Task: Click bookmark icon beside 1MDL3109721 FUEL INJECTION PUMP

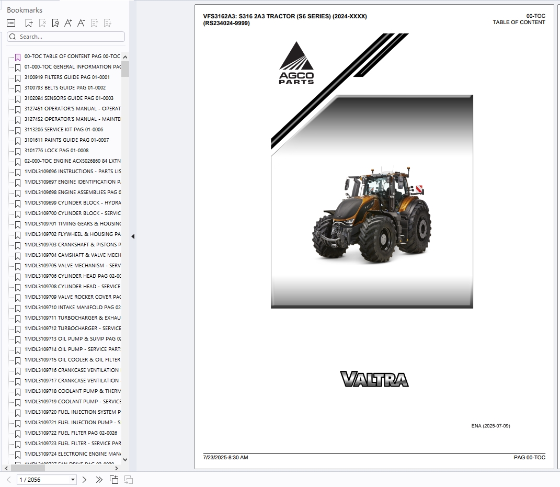Action: pyautogui.click(x=18, y=423)
